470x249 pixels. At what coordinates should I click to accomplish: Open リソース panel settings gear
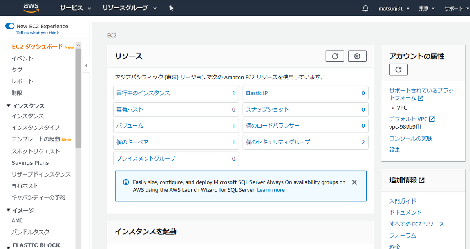coord(357,56)
